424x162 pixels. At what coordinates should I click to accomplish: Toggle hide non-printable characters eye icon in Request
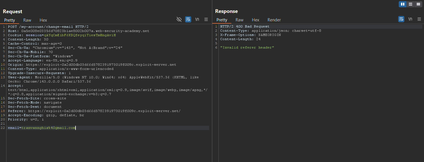pyautogui.click(x=179, y=19)
